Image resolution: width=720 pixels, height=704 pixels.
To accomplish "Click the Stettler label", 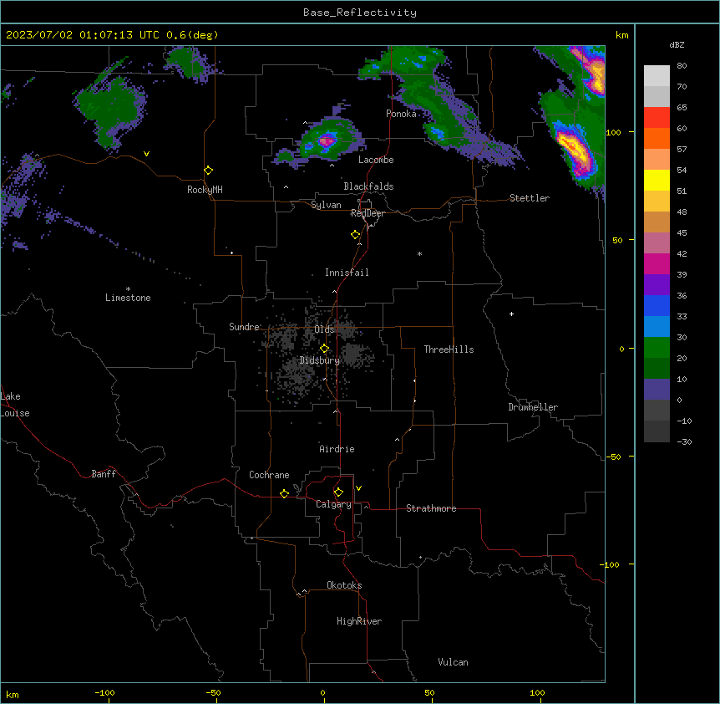I will [x=530, y=198].
